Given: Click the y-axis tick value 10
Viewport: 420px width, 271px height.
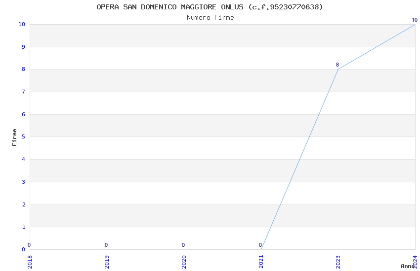Looking at the screenshot, I should point(22,24).
